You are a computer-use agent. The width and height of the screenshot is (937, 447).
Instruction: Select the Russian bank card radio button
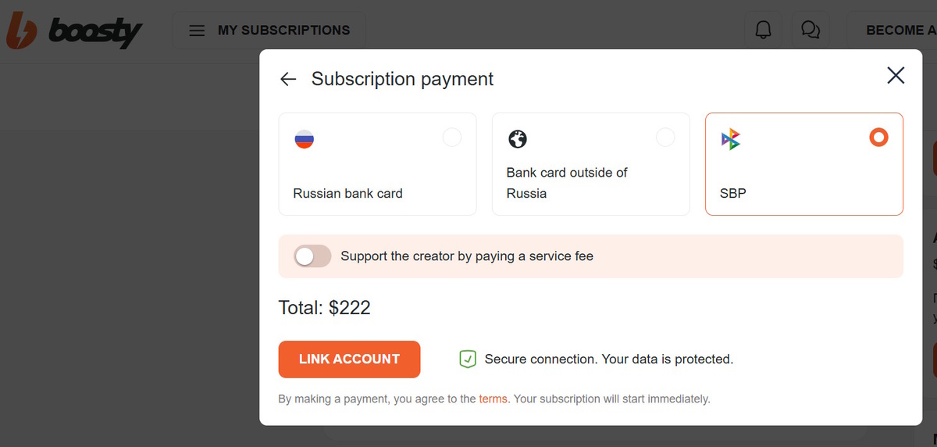click(451, 138)
